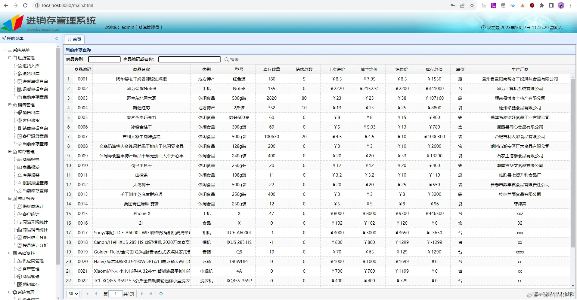577x300 pixels.
Task: Refresh the inventory table with the reload icon
Action: click(x=161, y=294)
